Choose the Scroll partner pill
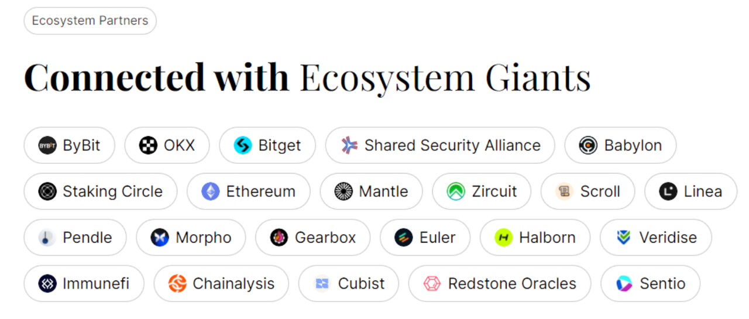The width and height of the screenshot is (749, 319). click(587, 191)
